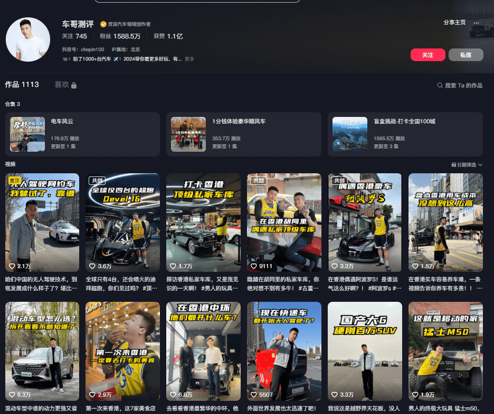Open the 盲盒挑战-打卡全国100城 collection
The height and width of the screenshot is (414, 494).
coord(405,134)
